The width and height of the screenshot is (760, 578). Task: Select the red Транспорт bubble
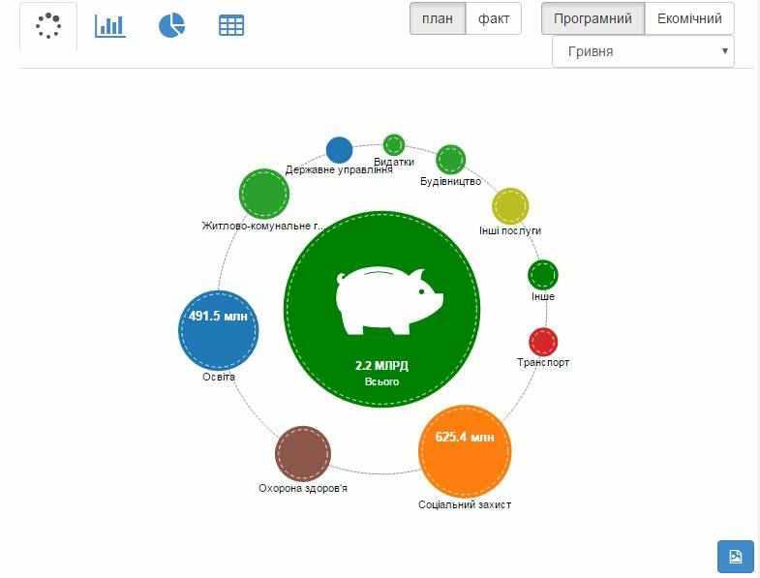(543, 342)
